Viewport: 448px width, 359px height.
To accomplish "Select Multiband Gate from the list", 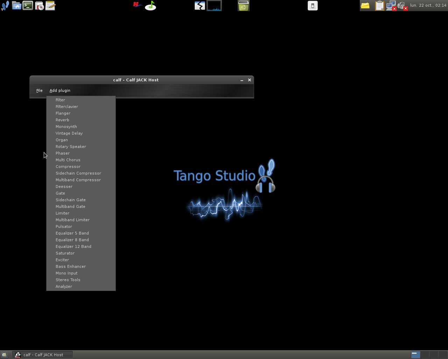I will coord(81,206).
